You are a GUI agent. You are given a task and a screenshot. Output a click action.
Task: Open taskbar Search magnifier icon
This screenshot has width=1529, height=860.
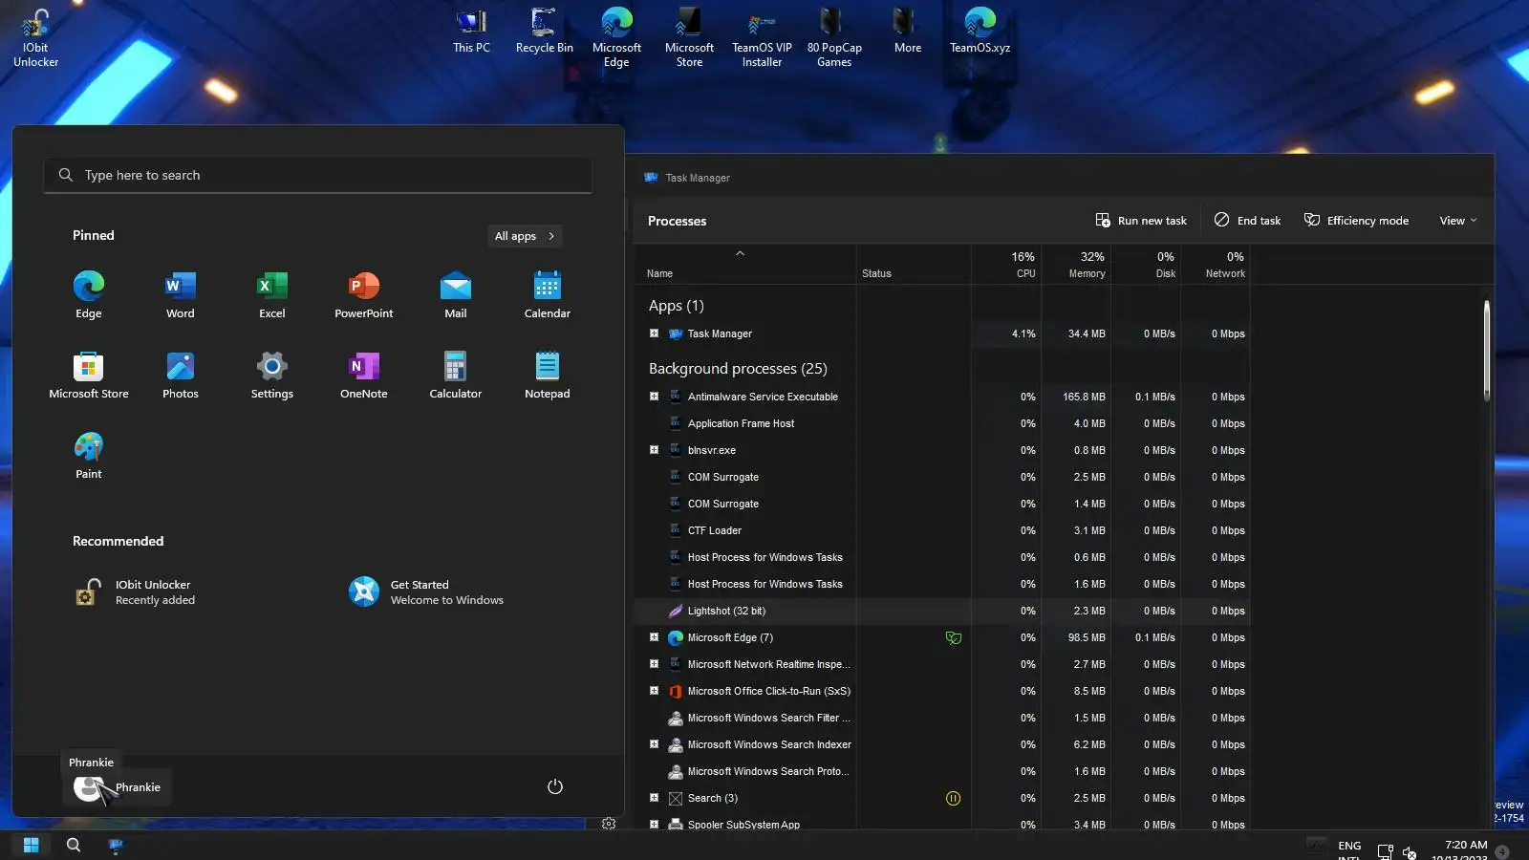[x=74, y=845]
